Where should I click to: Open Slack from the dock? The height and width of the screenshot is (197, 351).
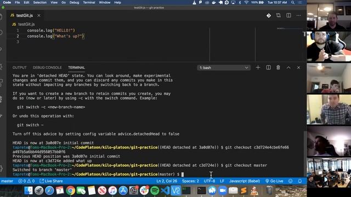(144, 190)
